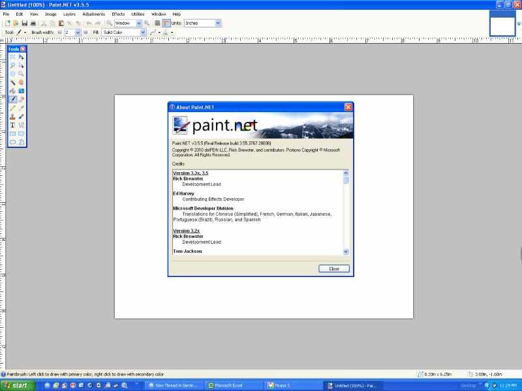Click the Close button in About dialog

(334, 268)
